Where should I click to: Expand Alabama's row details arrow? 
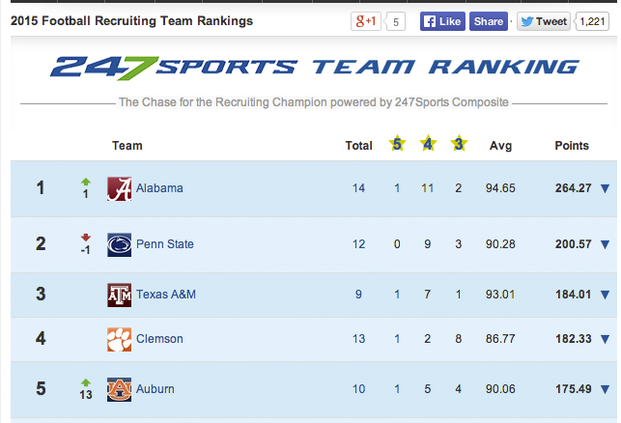[606, 188]
